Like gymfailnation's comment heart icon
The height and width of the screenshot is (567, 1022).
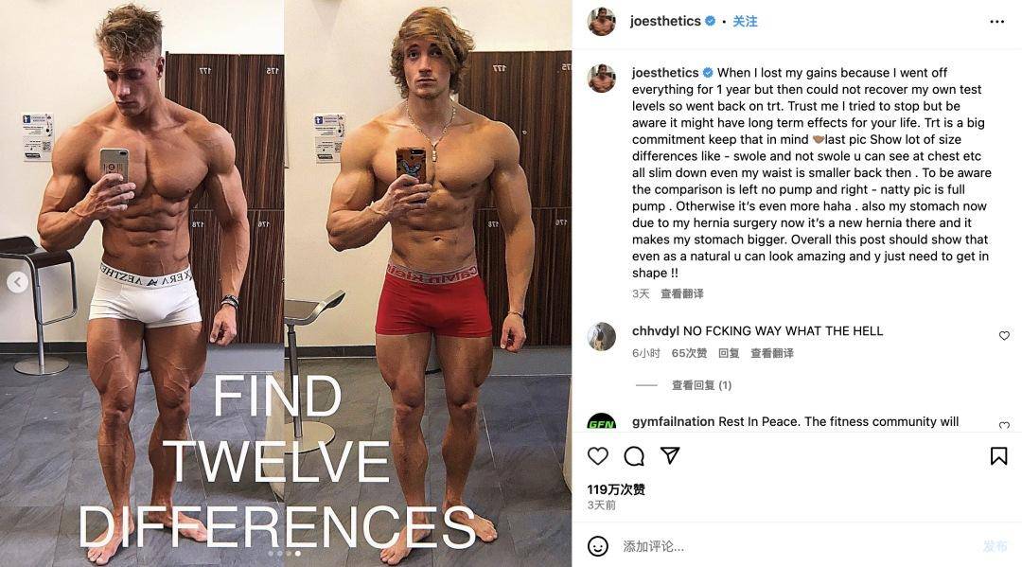(x=1004, y=426)
